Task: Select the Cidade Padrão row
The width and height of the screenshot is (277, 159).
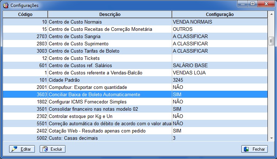Action: [x=135, y=80]
